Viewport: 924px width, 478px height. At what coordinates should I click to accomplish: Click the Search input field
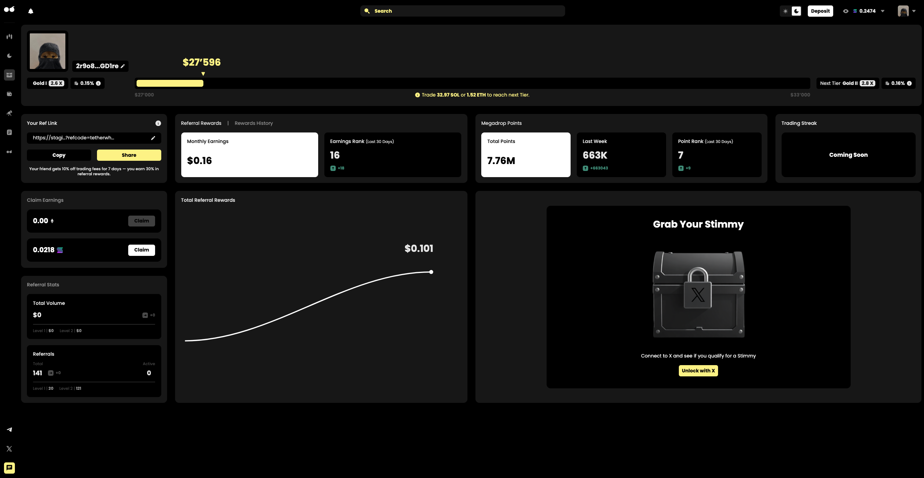pyautogui.click(x=462, y=11)
